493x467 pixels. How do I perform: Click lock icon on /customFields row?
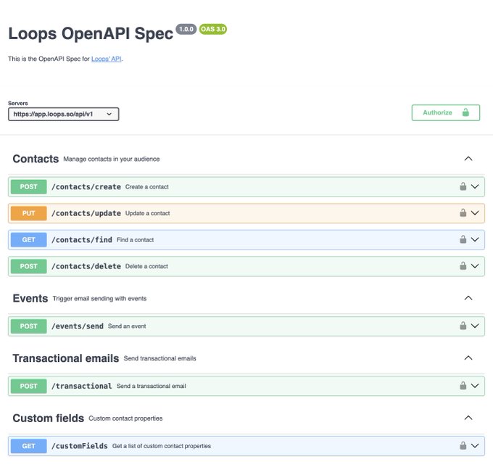pos(463,446)
